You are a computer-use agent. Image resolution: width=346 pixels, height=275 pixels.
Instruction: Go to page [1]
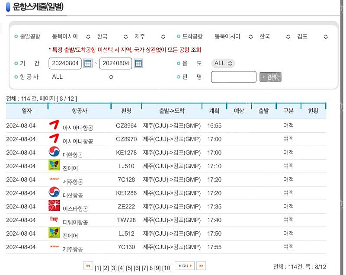pos(98,268)
